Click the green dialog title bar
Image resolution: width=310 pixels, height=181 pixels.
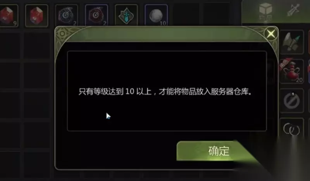(166, 34)
